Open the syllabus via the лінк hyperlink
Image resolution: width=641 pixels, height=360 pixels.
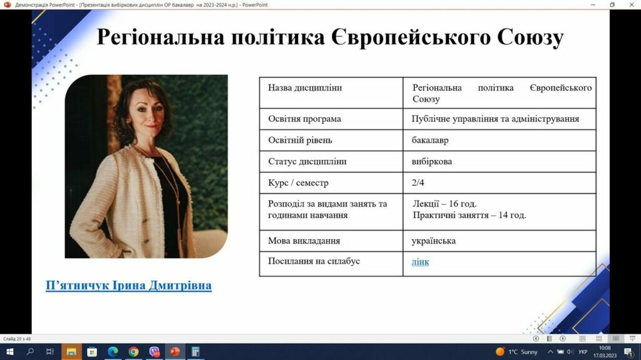click(x=420, y=261)
